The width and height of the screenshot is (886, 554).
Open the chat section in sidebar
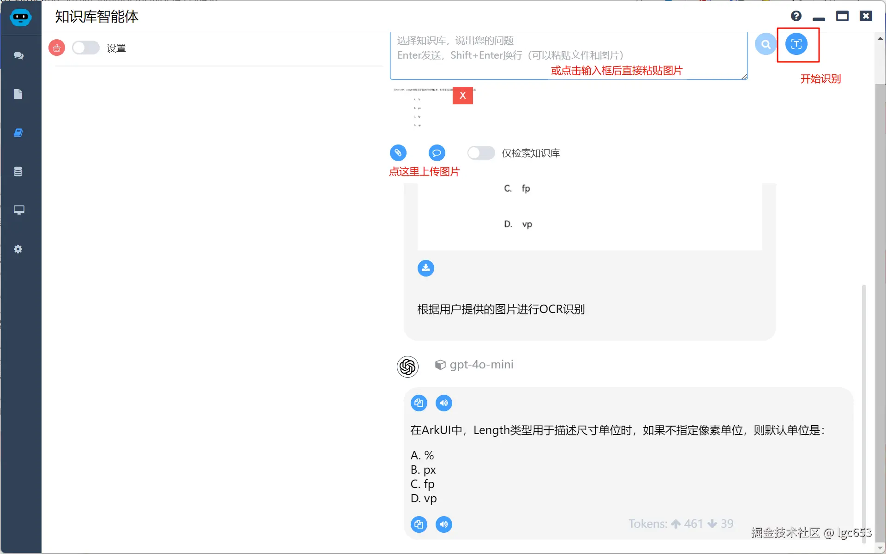point(18,55)
